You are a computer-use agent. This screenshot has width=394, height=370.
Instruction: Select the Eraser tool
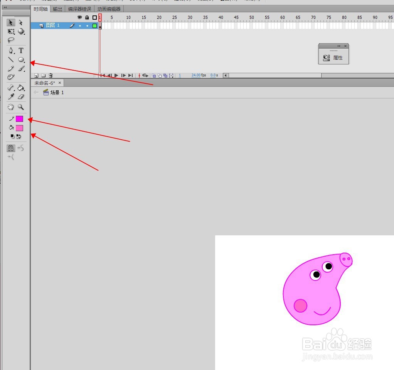click(x=21, y=96)
